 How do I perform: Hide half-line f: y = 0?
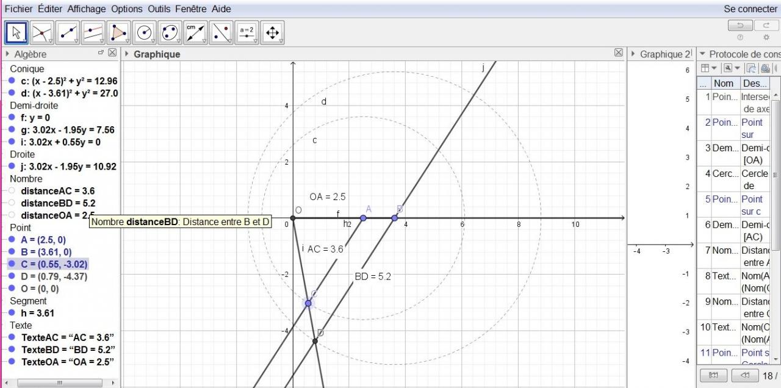[x=12, y=117]
